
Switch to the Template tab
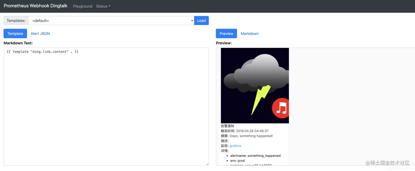point(15,34)
